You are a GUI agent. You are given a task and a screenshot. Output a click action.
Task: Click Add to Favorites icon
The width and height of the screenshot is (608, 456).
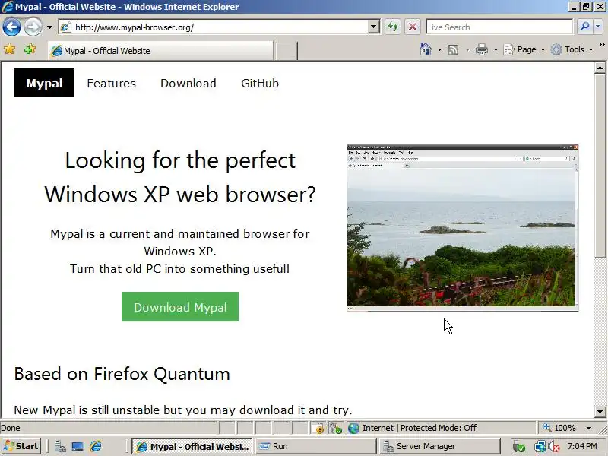point(30,49)
